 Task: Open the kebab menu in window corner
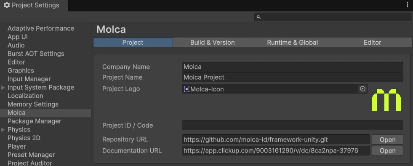[408, 5]
